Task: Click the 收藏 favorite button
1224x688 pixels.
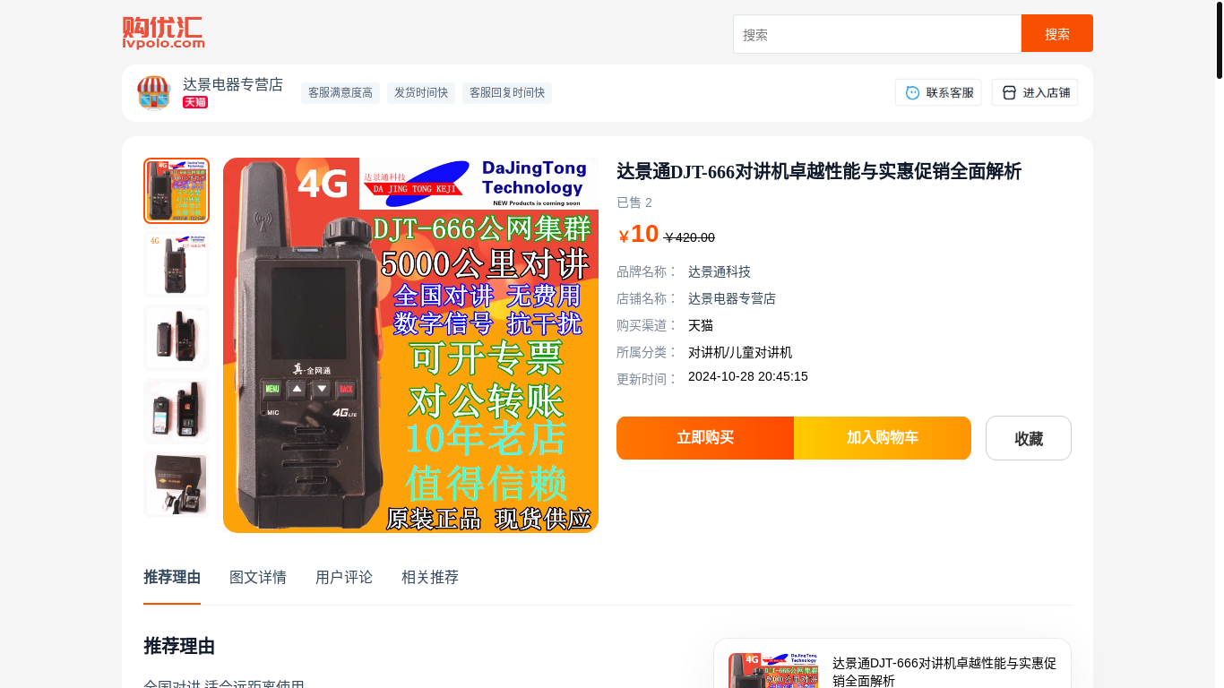Action: tap(1029, 438)
